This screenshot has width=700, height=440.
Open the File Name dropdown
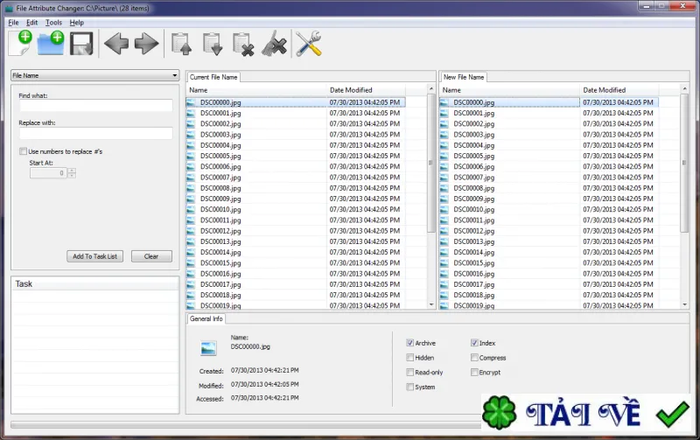coord(95,75)
